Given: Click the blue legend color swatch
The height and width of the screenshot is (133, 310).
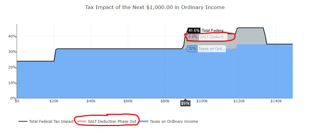Looking at the screenshot, I should [144, 121].
